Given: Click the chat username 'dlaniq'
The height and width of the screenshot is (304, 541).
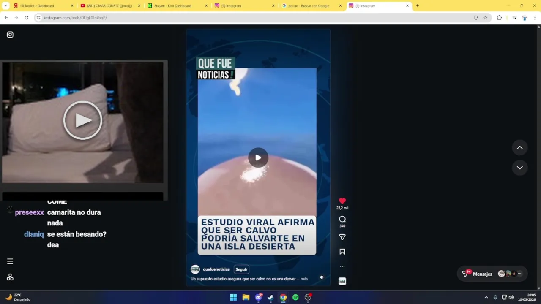Looking at the screenshot, I should (34, 234).
